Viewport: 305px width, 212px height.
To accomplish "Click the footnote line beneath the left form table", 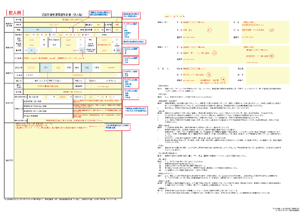I will pyautogui.click(x=61, y=200).
